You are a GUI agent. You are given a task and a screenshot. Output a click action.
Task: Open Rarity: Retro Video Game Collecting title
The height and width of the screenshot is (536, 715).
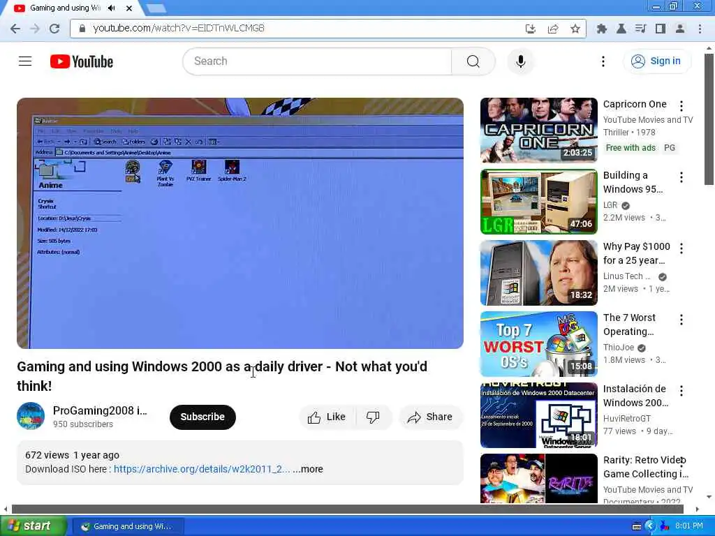[646, 467]
